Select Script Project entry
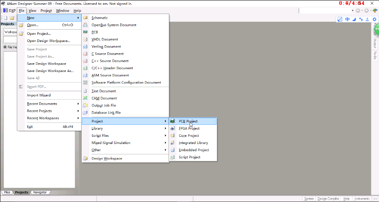This screenshot has width=379, height=202. coord(193,157)
